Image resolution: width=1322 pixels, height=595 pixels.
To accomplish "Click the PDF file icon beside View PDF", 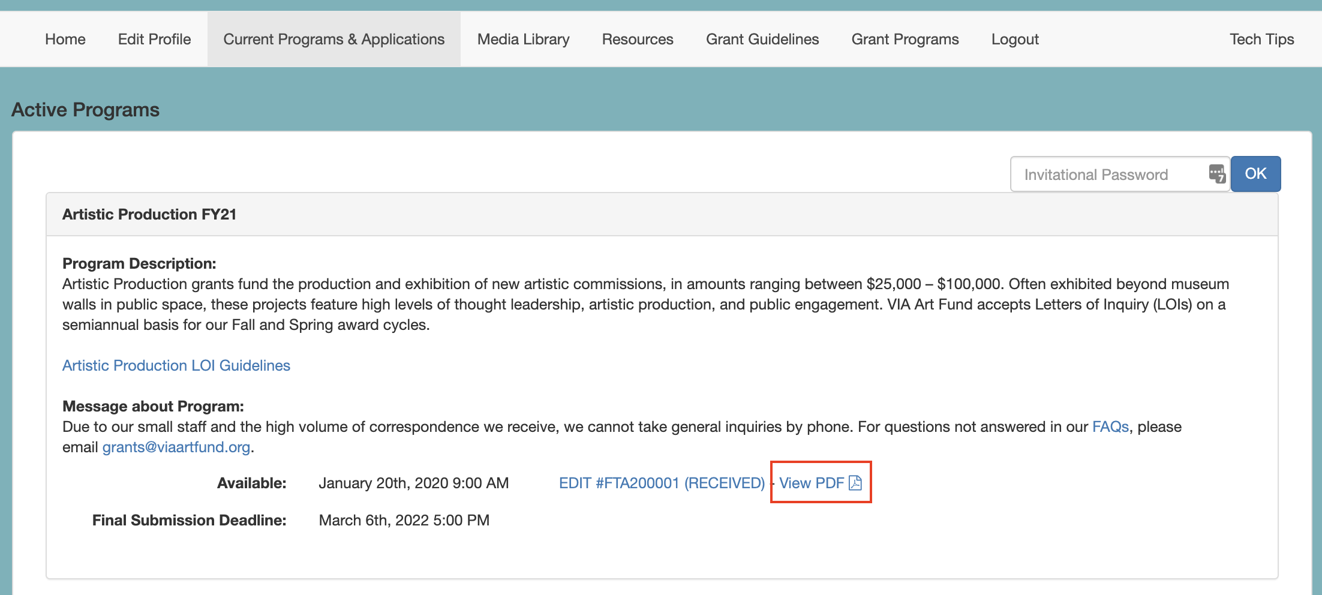I will [855, 483].
